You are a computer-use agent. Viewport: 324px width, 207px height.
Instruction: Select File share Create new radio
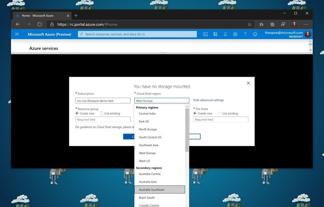click(195, 113)
